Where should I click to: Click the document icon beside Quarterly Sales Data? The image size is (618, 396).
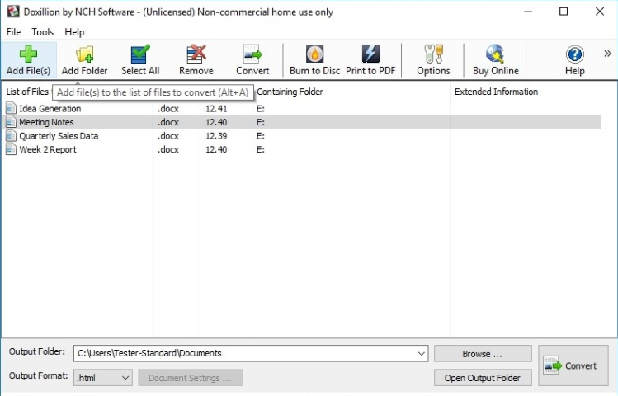click(11, 136)
